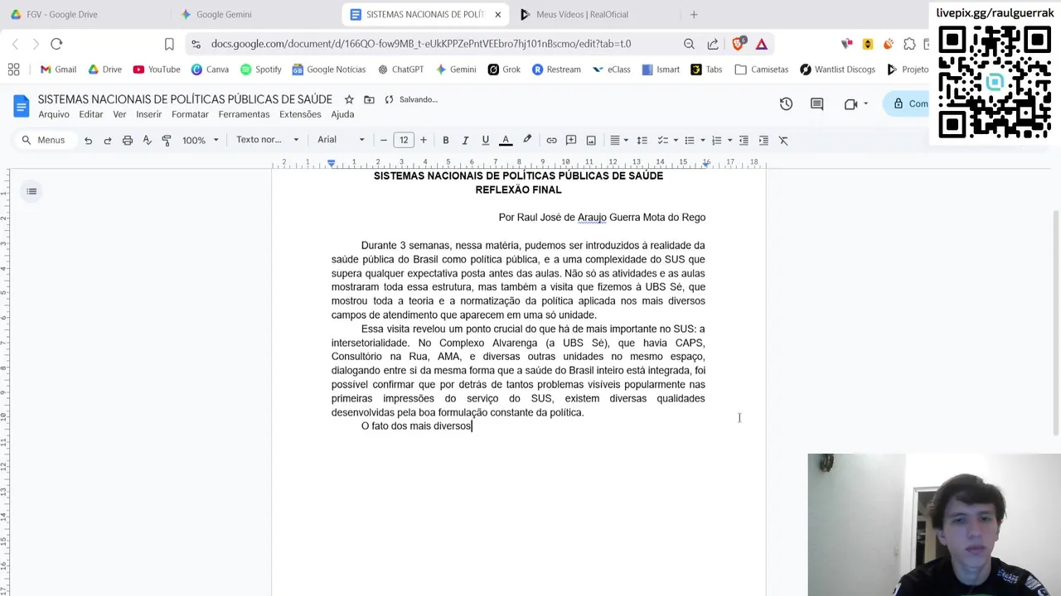Screen dimensions: 1061x596
Task: Open the text alignment dropdown
Action: 618,141
